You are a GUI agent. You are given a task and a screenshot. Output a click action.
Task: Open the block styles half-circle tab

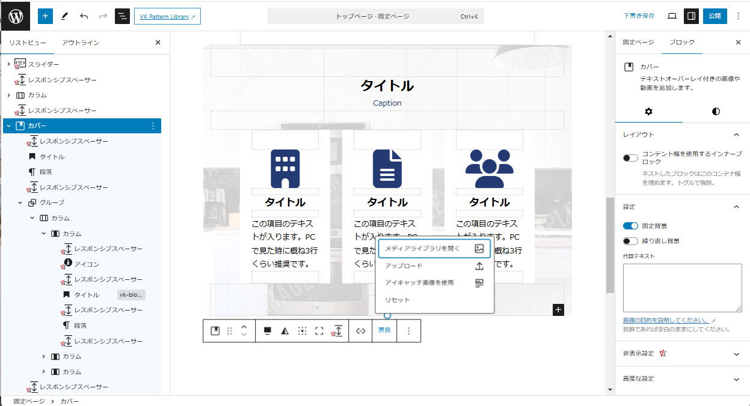[716, 112]
